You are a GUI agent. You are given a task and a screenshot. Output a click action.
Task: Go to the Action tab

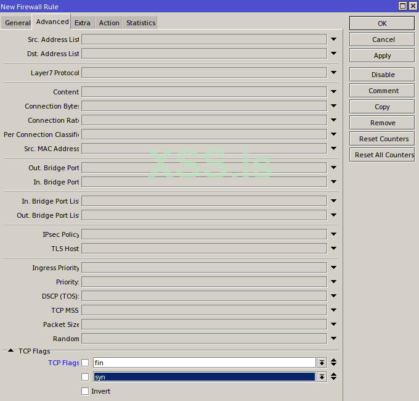click(x=109, y=23)
